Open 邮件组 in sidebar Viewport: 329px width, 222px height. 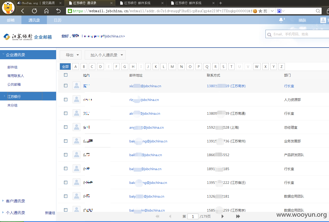point(12,67)
